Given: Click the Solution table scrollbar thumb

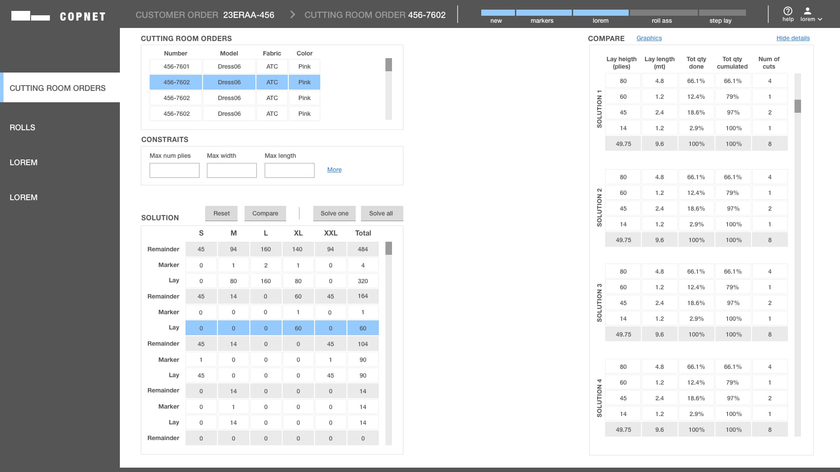Looking at the screenshot, I should pyautogui.click(x=388, y=248).
